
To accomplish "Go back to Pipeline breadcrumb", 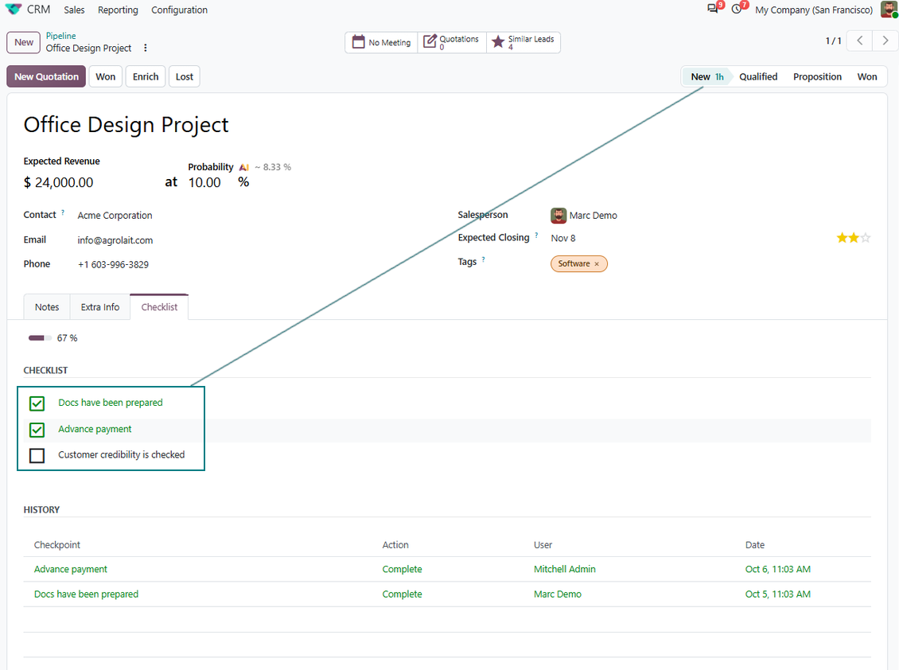I will [60, 36].
